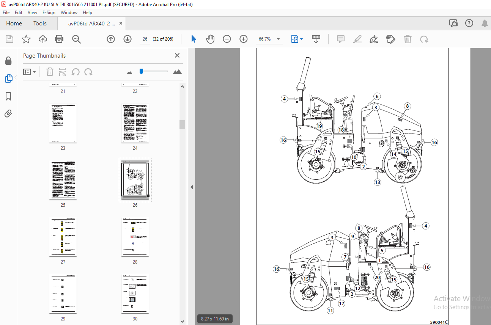Viewport: 491px width, 325px height.
Task: Select page 28 thumbnail
Action: 135,237
